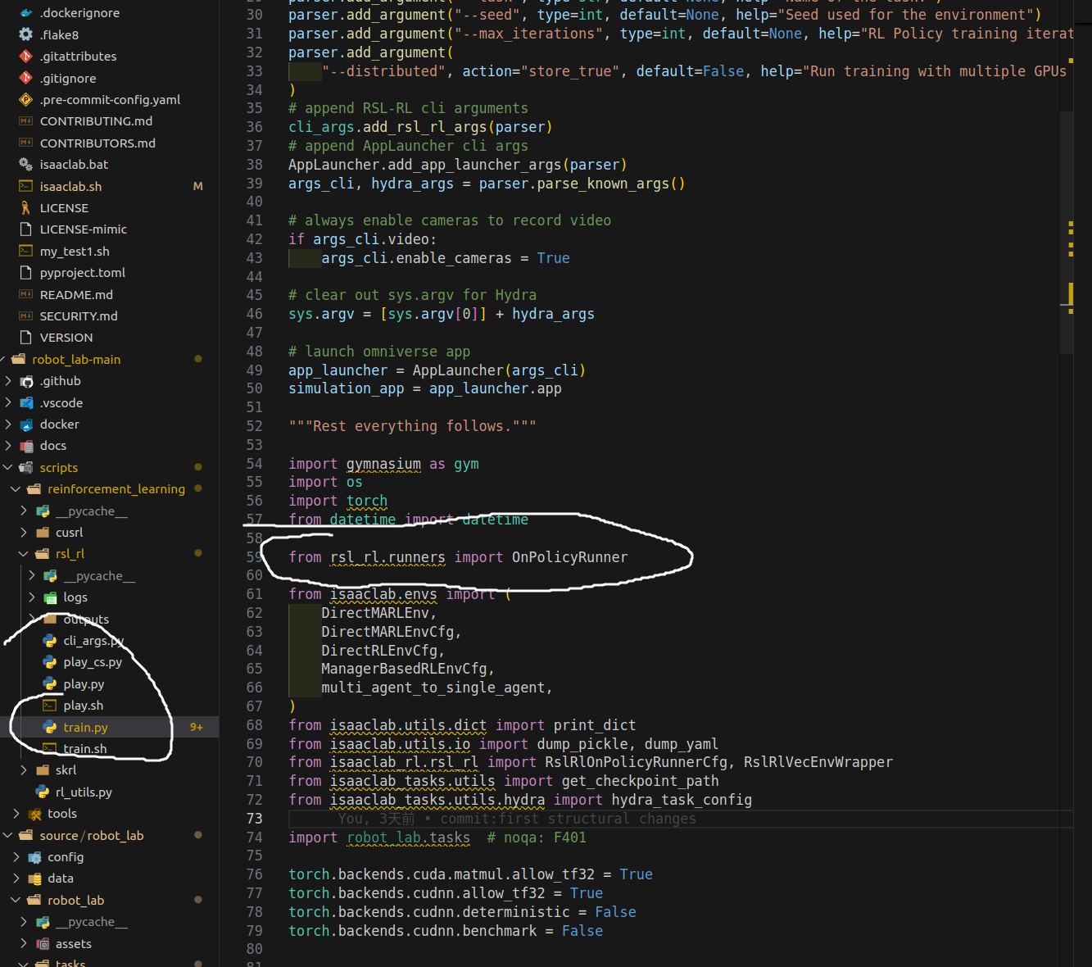This screenshot has width=1092, height=967.
Task: Click the play.py python icon
Action: point(50,684)
